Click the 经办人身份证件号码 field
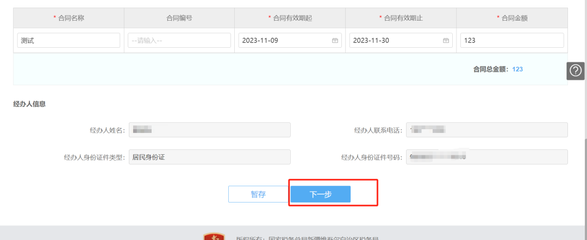This screenshot has width=587, height=240. (x=486, y=157)
